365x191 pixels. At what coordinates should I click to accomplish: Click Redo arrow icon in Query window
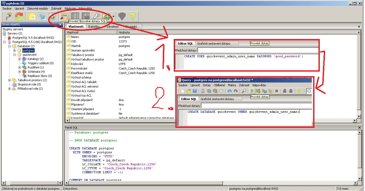236,91
